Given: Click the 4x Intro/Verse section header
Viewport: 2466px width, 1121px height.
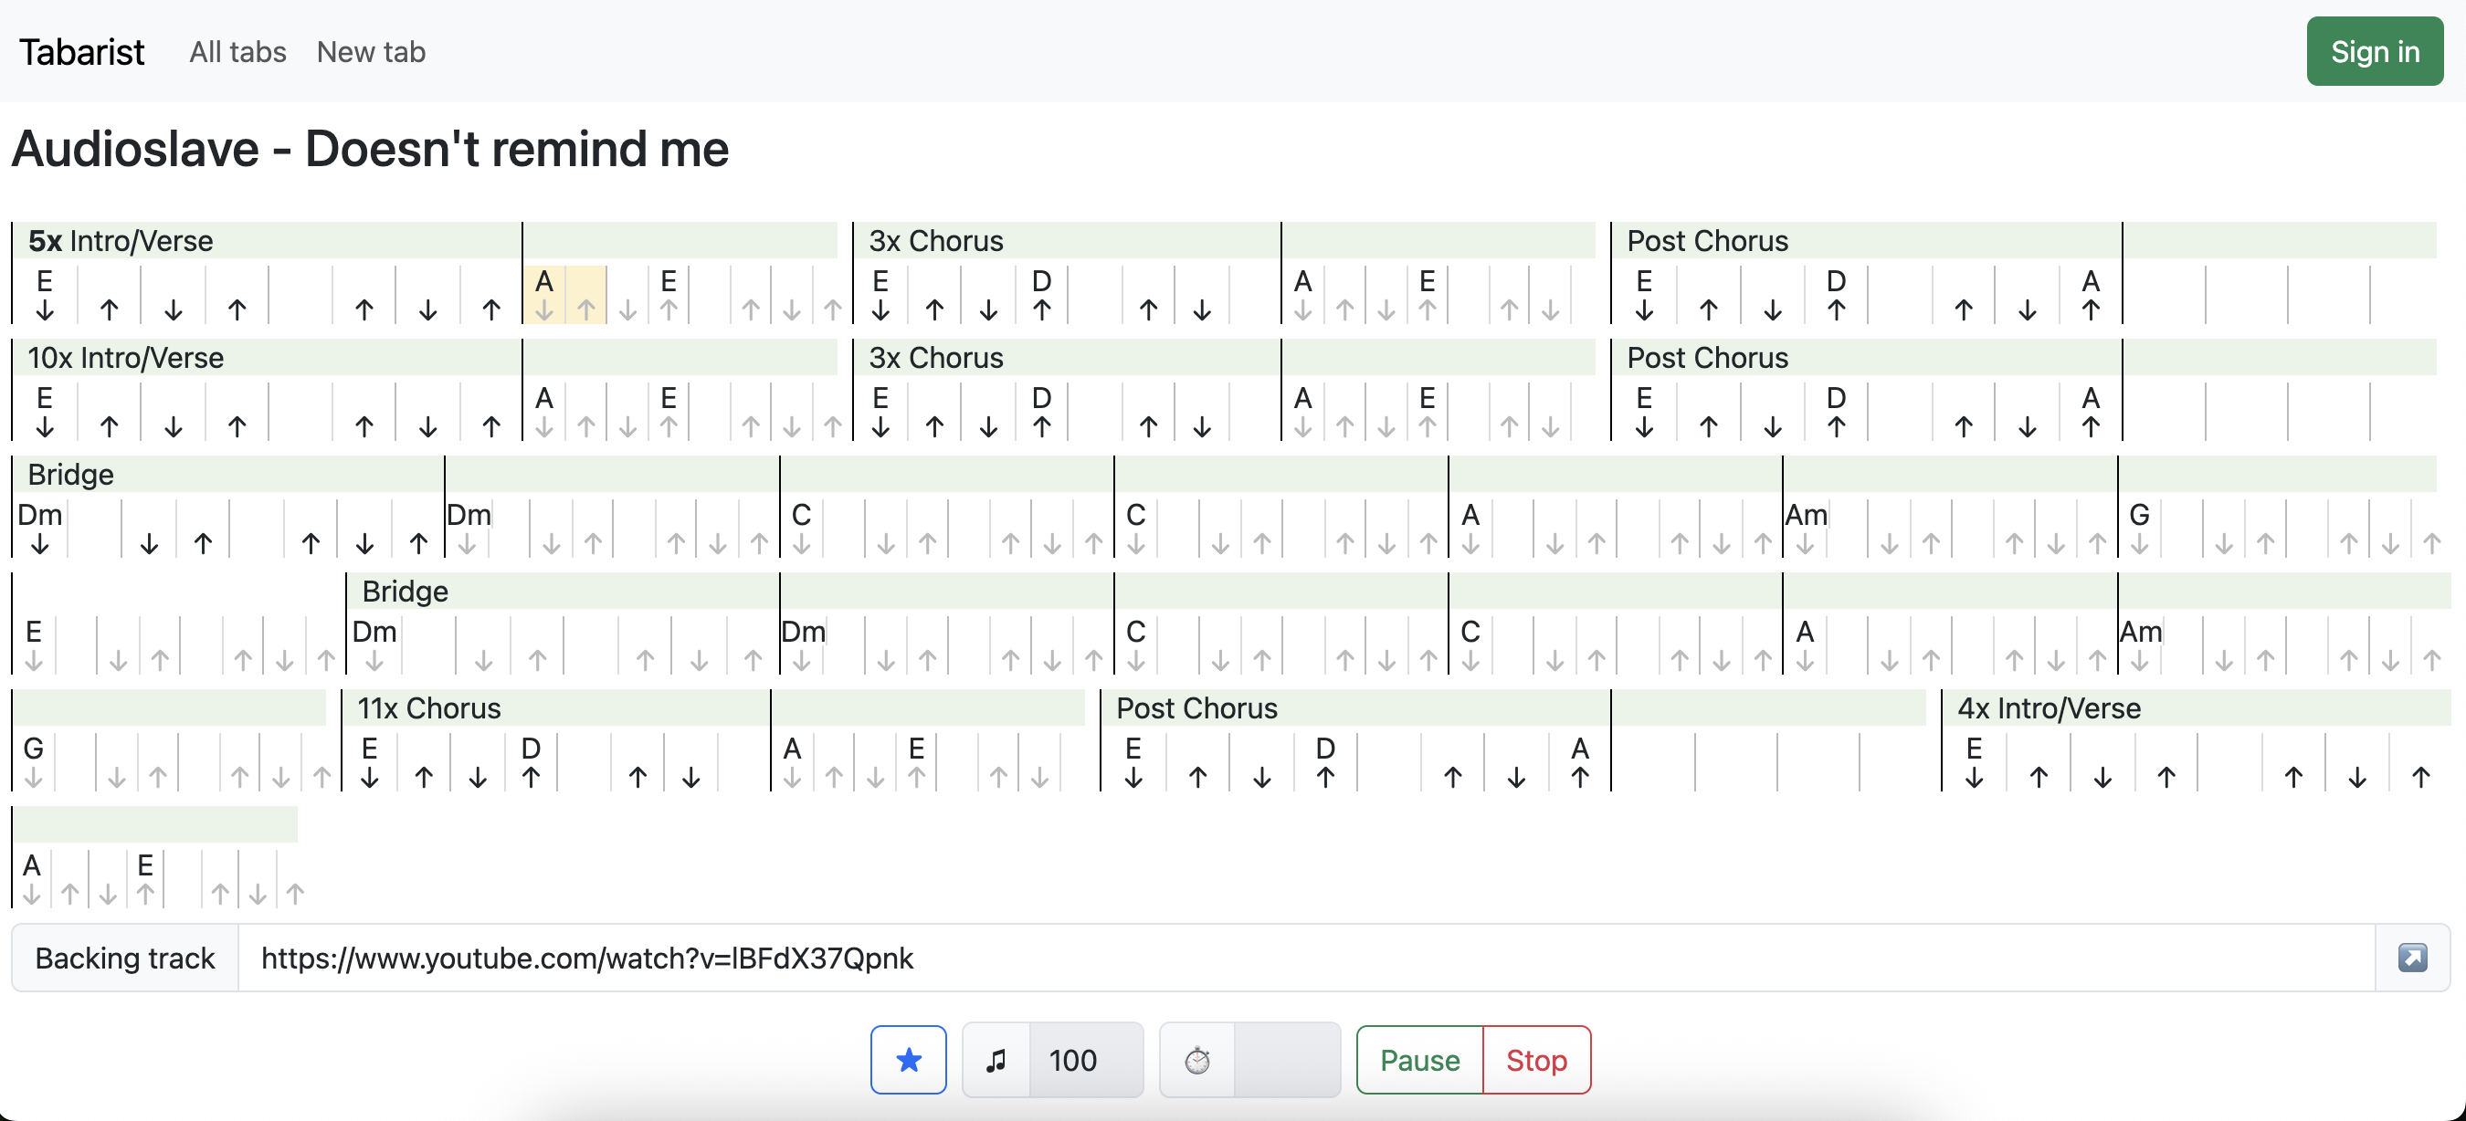Looking at the screenshot, I should coord(2049,707).
